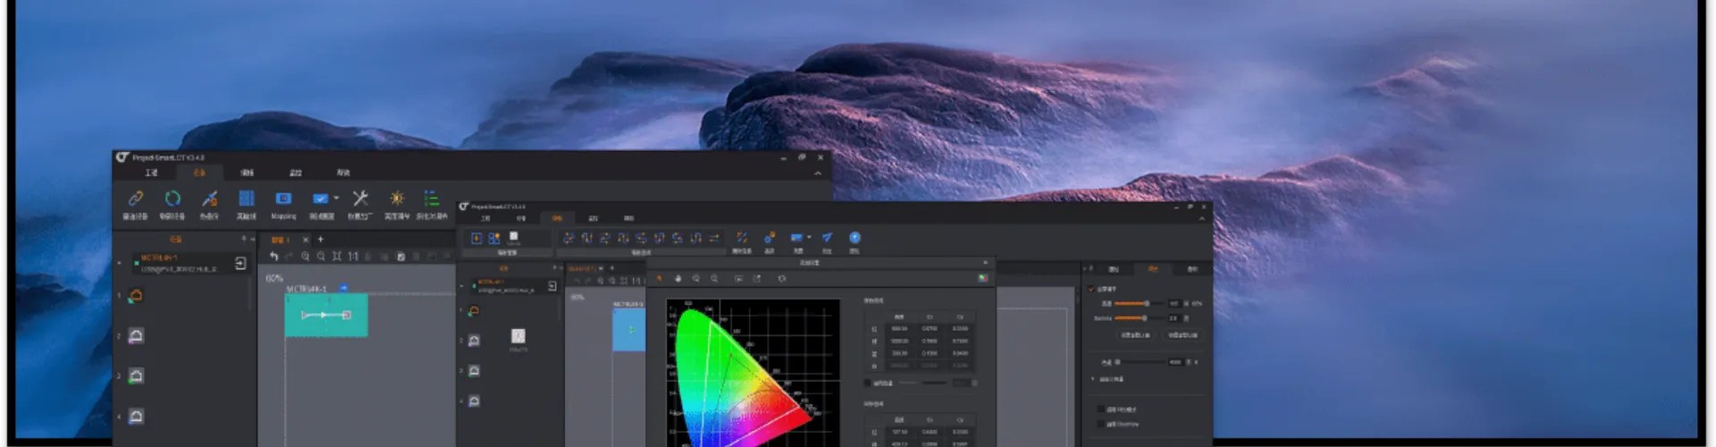Click the wrench-and-screwdriver icon in back window ribbon
The image size is (1716, 447).
click(x=360, y=198)
